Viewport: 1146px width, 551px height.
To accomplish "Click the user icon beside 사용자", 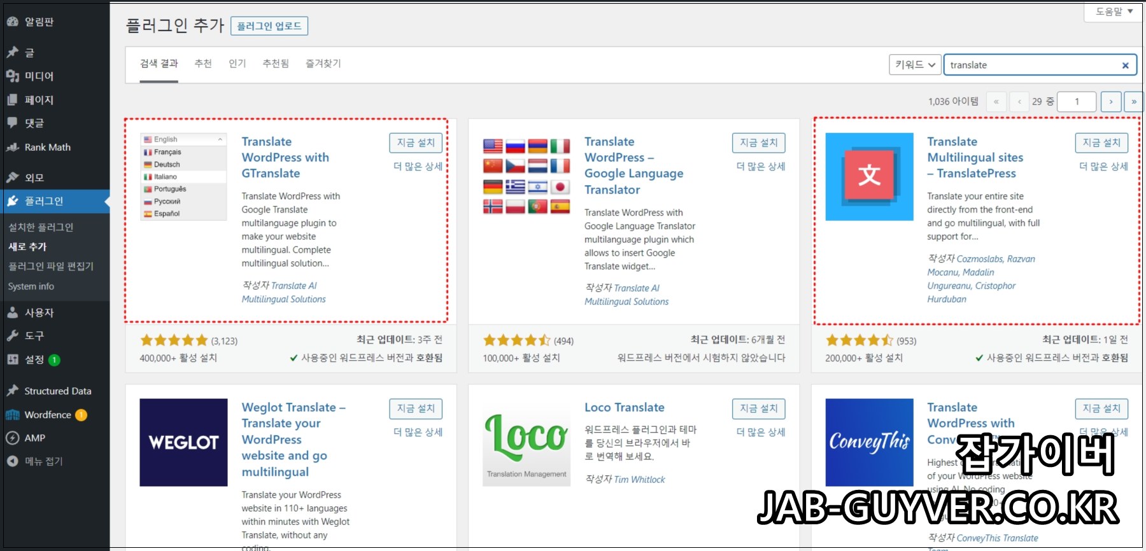I will pyautogui.click(x=12, y=312).
